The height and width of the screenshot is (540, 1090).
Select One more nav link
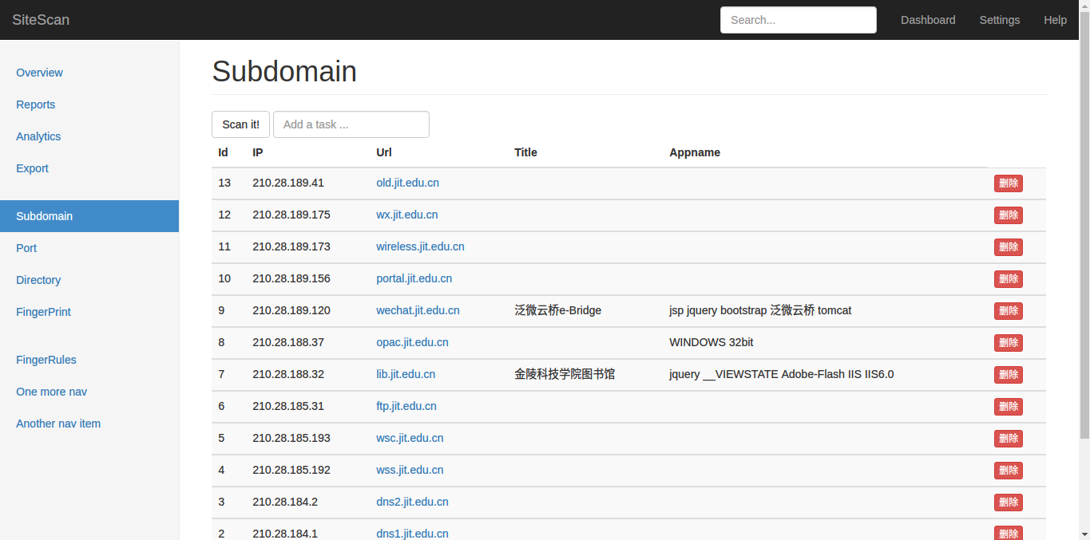tap(51, 392)
